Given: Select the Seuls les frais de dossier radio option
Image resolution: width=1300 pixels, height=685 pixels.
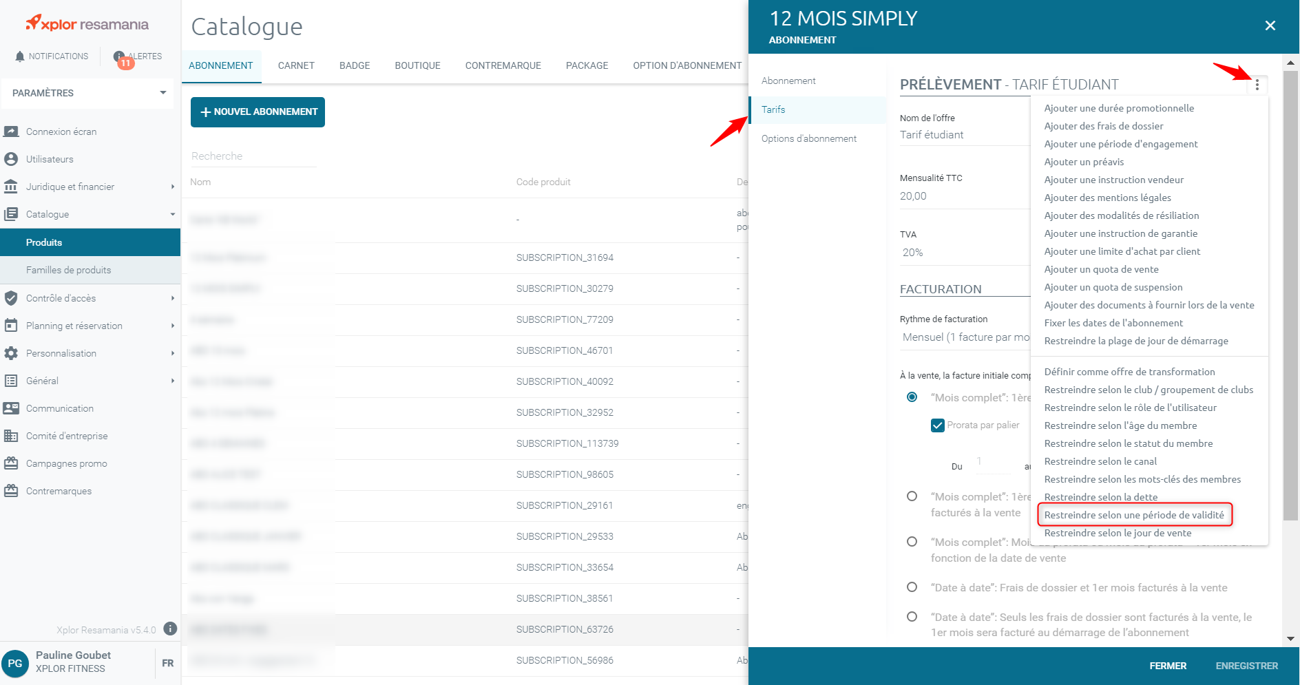Looking at the screenshot, I should 912,617.
